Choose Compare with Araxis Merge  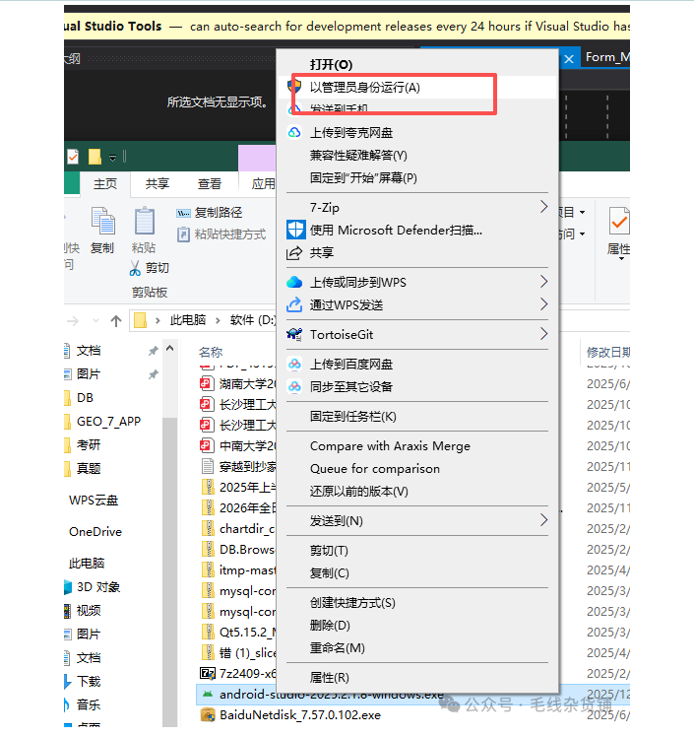(x=390, y=446)
